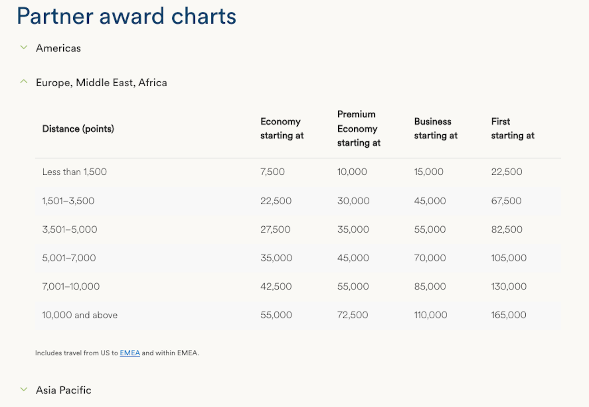Select the 10,000 and above row label

[80, 315]
